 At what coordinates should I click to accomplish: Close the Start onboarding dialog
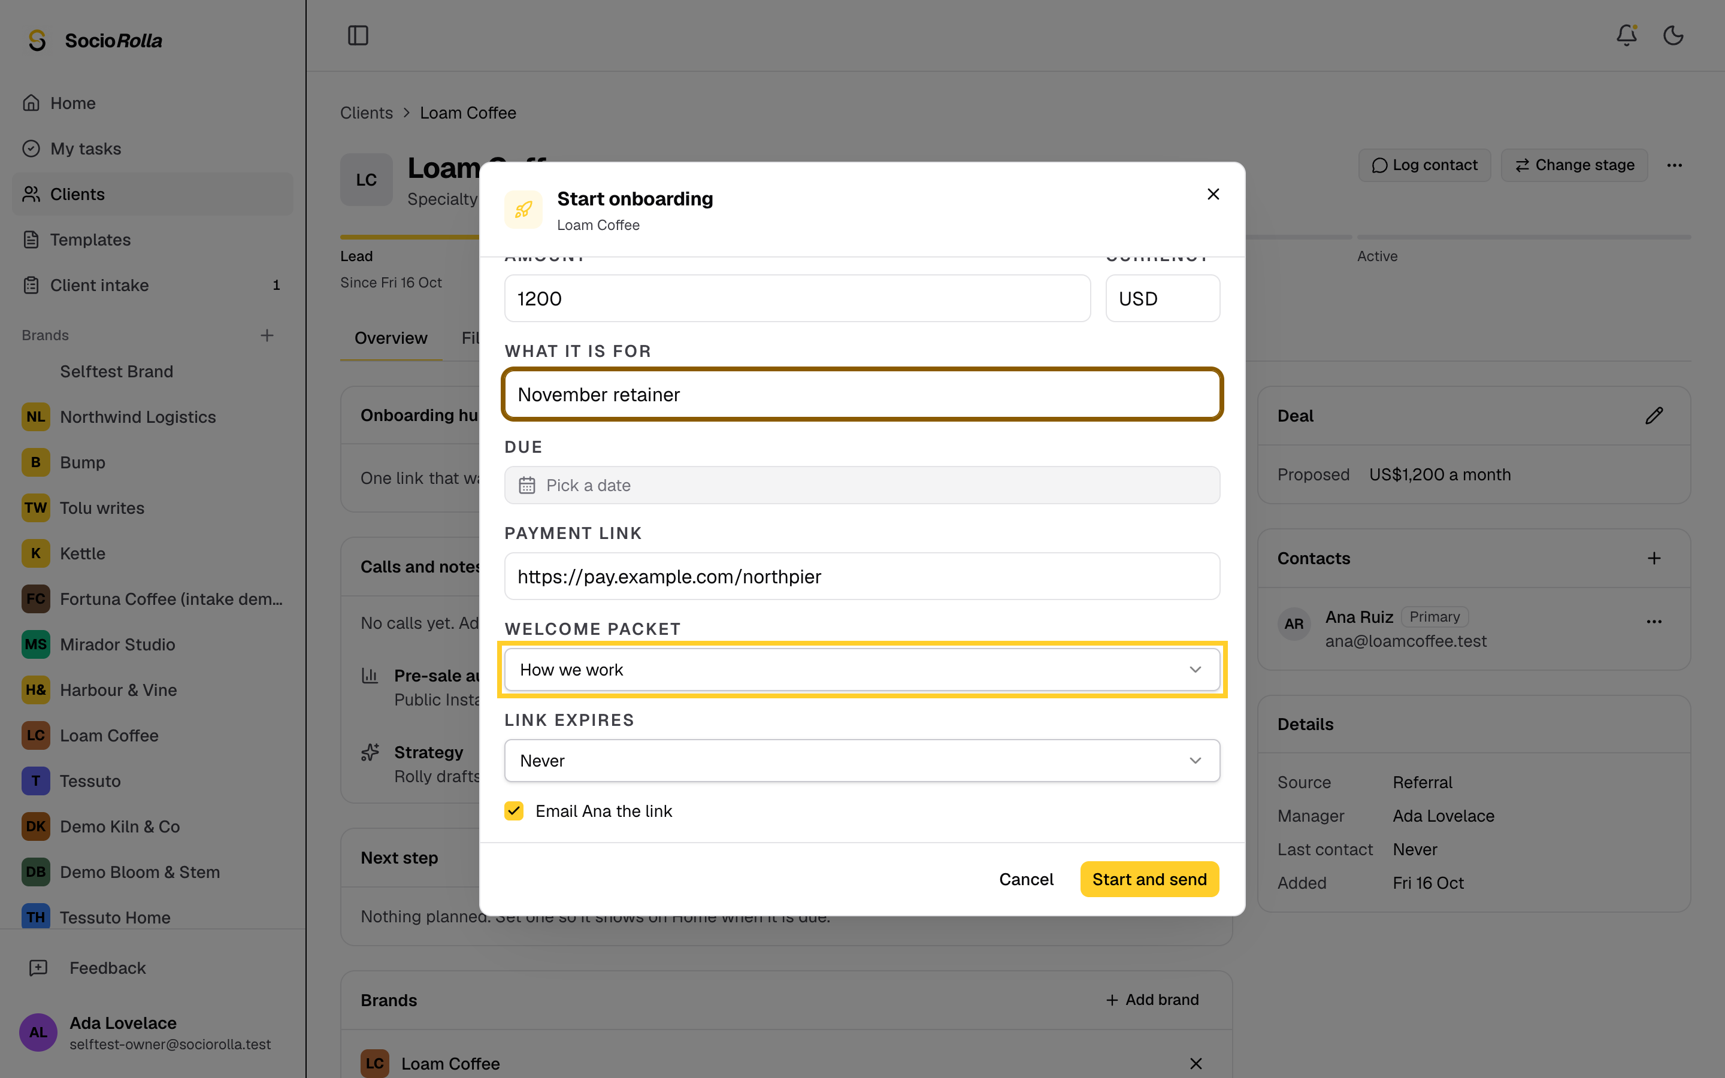[x=1213, y=194]
